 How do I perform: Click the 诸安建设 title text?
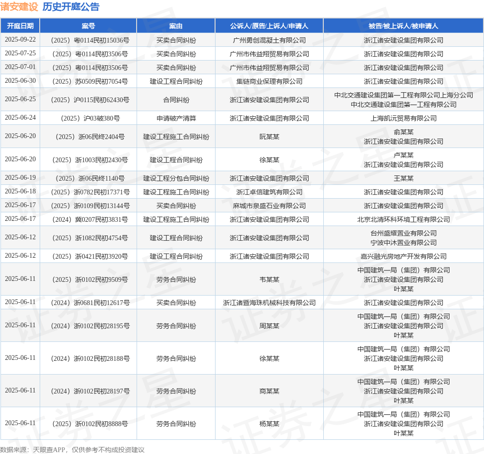click(19, 7)
